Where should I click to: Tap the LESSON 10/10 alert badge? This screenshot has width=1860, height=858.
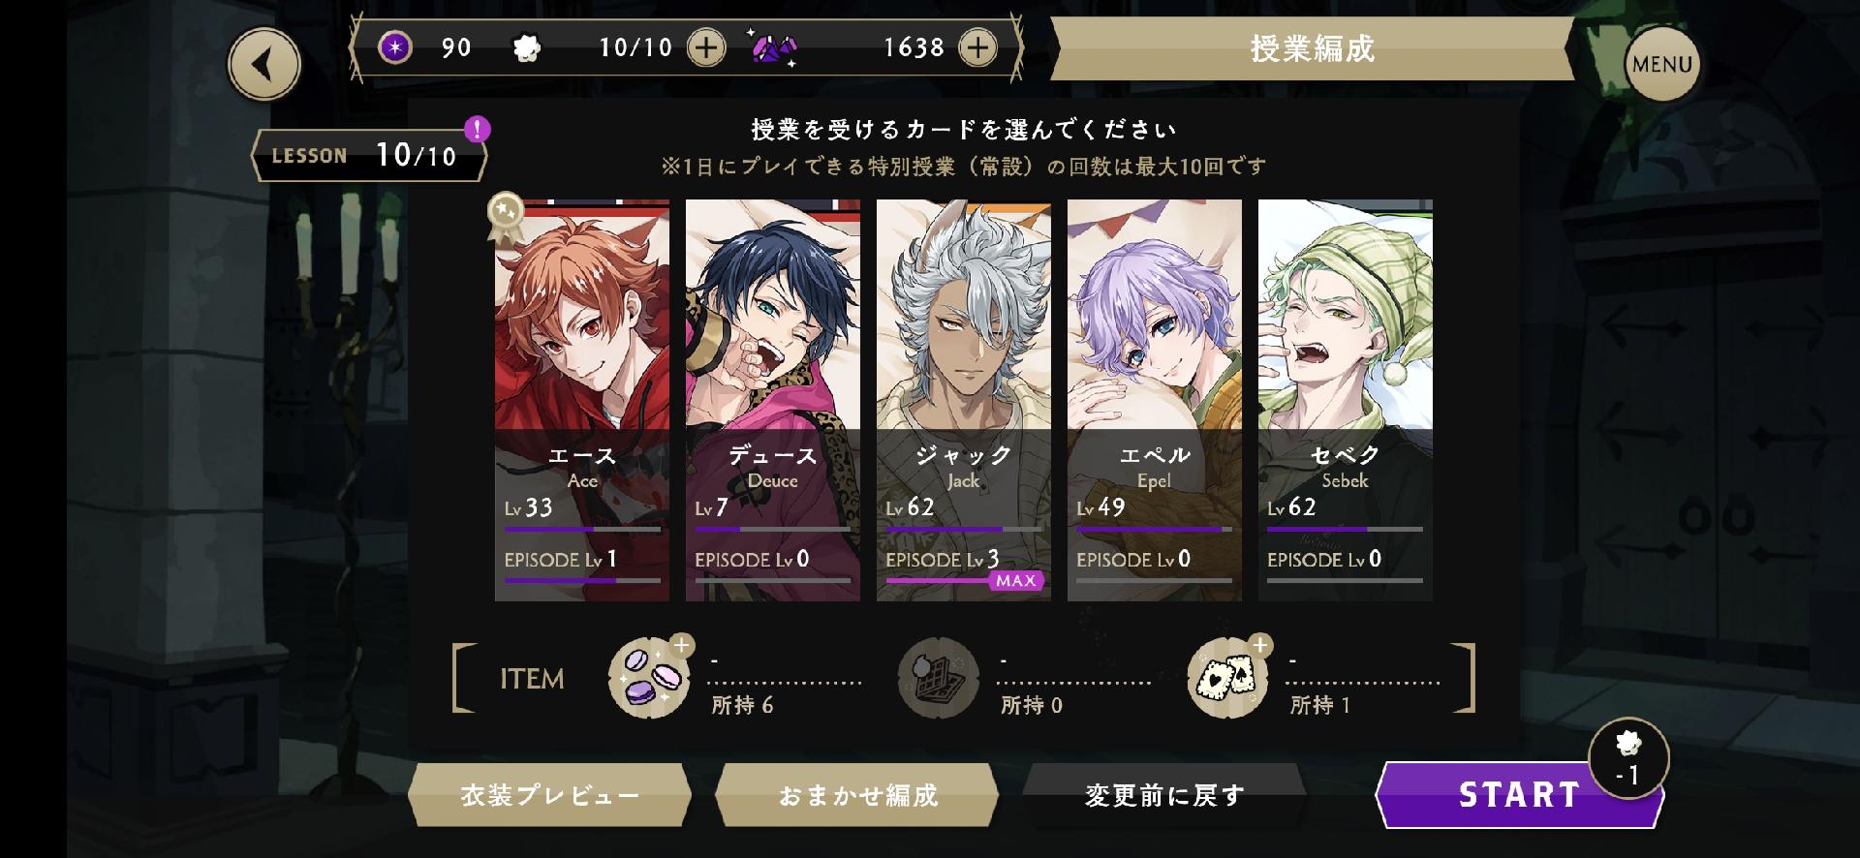click(477, 129)
